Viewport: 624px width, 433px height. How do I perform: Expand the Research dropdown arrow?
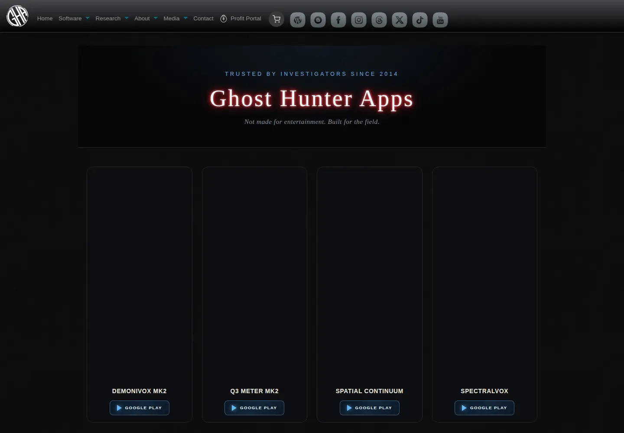pyautogui.click(x=127, y=18)
